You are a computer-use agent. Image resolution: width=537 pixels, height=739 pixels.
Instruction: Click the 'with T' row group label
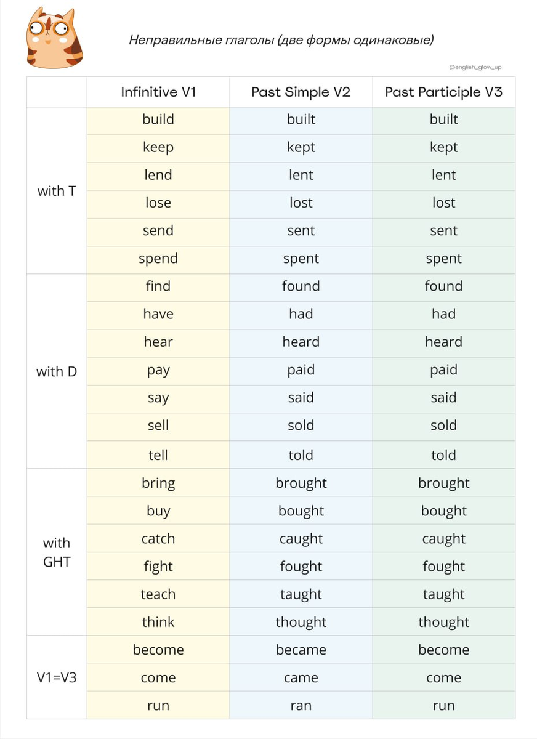(x=57, y=191)
